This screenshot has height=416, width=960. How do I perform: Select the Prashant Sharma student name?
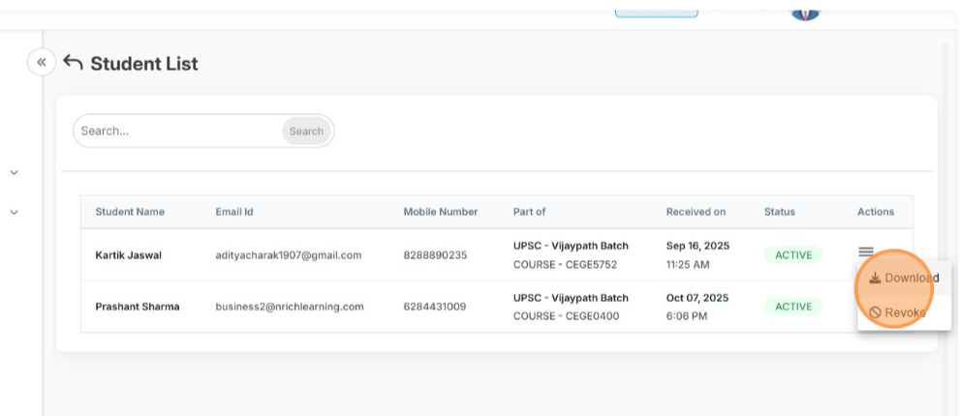137,307
